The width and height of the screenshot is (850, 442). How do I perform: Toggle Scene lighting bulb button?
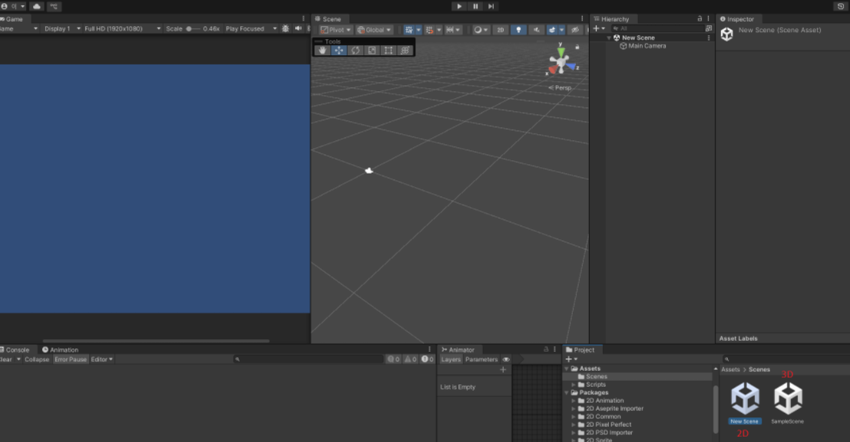point(519,30)
